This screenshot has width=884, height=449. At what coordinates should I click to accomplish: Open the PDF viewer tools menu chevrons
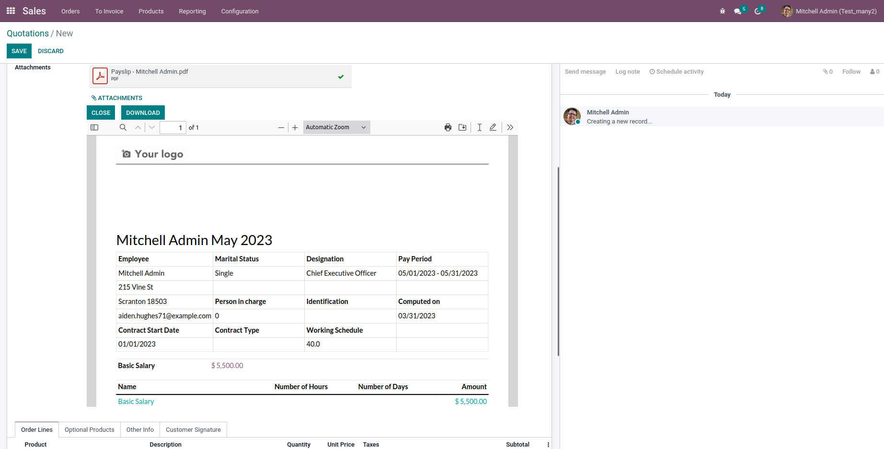[x=510, y=127]
